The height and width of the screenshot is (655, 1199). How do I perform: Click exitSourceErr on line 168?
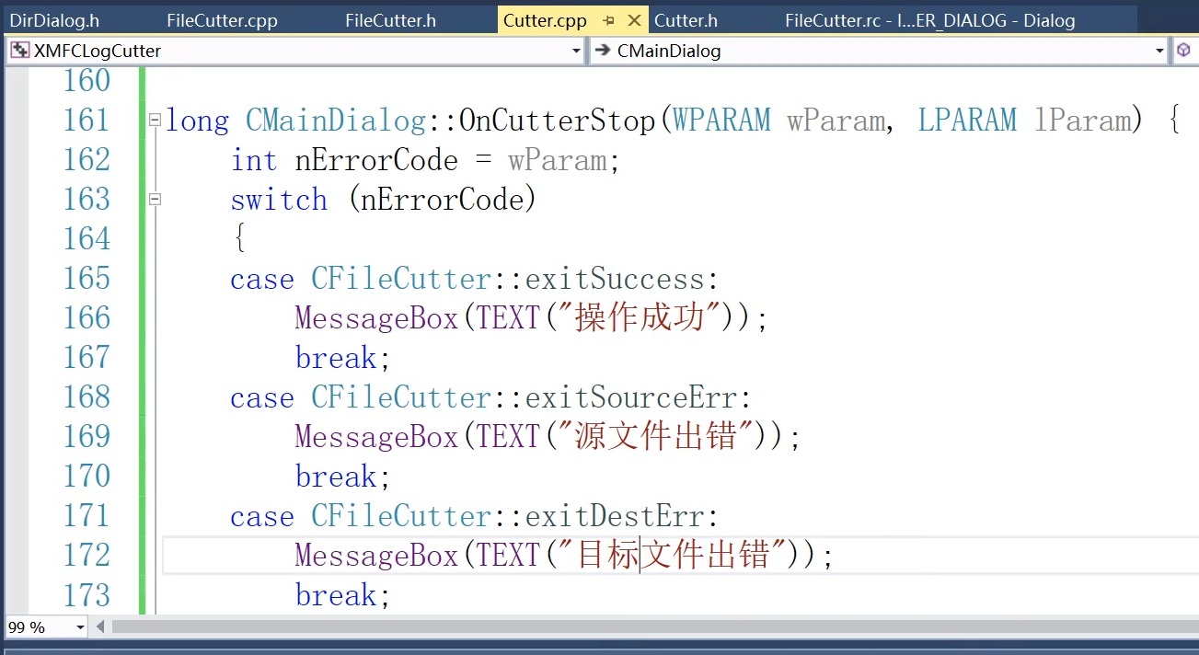click(x=630, y=397)
